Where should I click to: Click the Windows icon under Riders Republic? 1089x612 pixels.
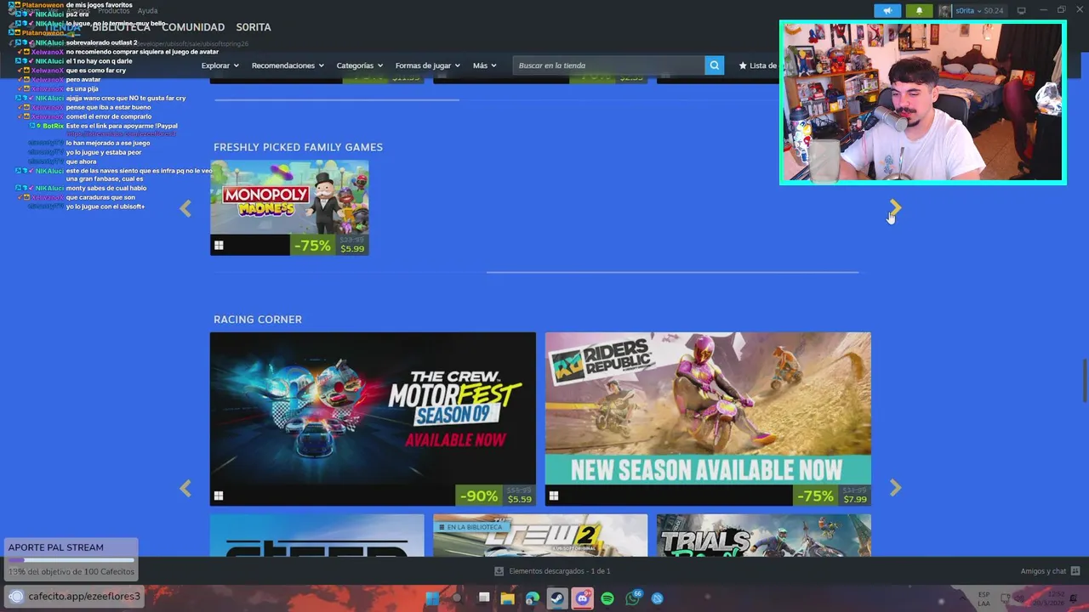(554, 496)
